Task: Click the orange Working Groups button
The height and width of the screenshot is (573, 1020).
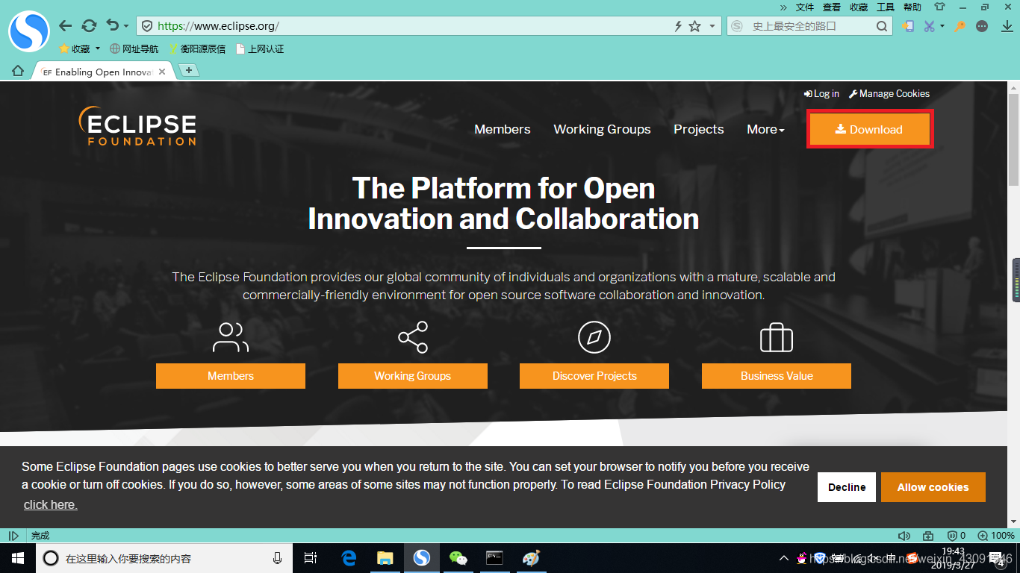Action: pyautogui.click(x=413, y=376)
